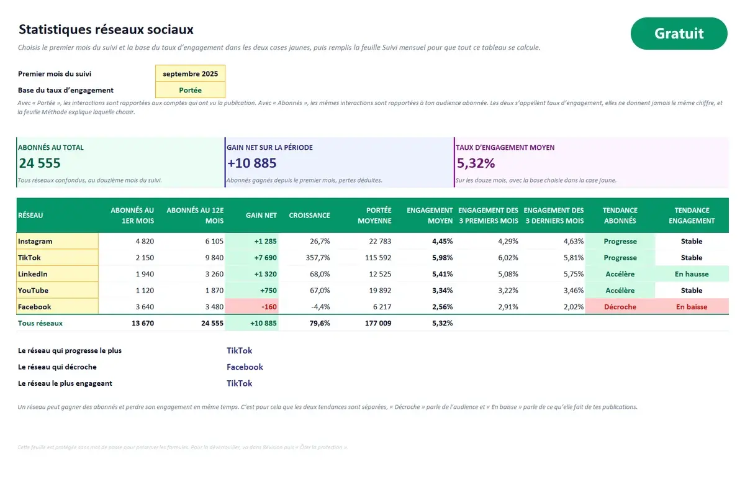The width and height of the screenshot is (745, 497).
Task: Select the TikTok network name cell
Action: pos(57,257)
